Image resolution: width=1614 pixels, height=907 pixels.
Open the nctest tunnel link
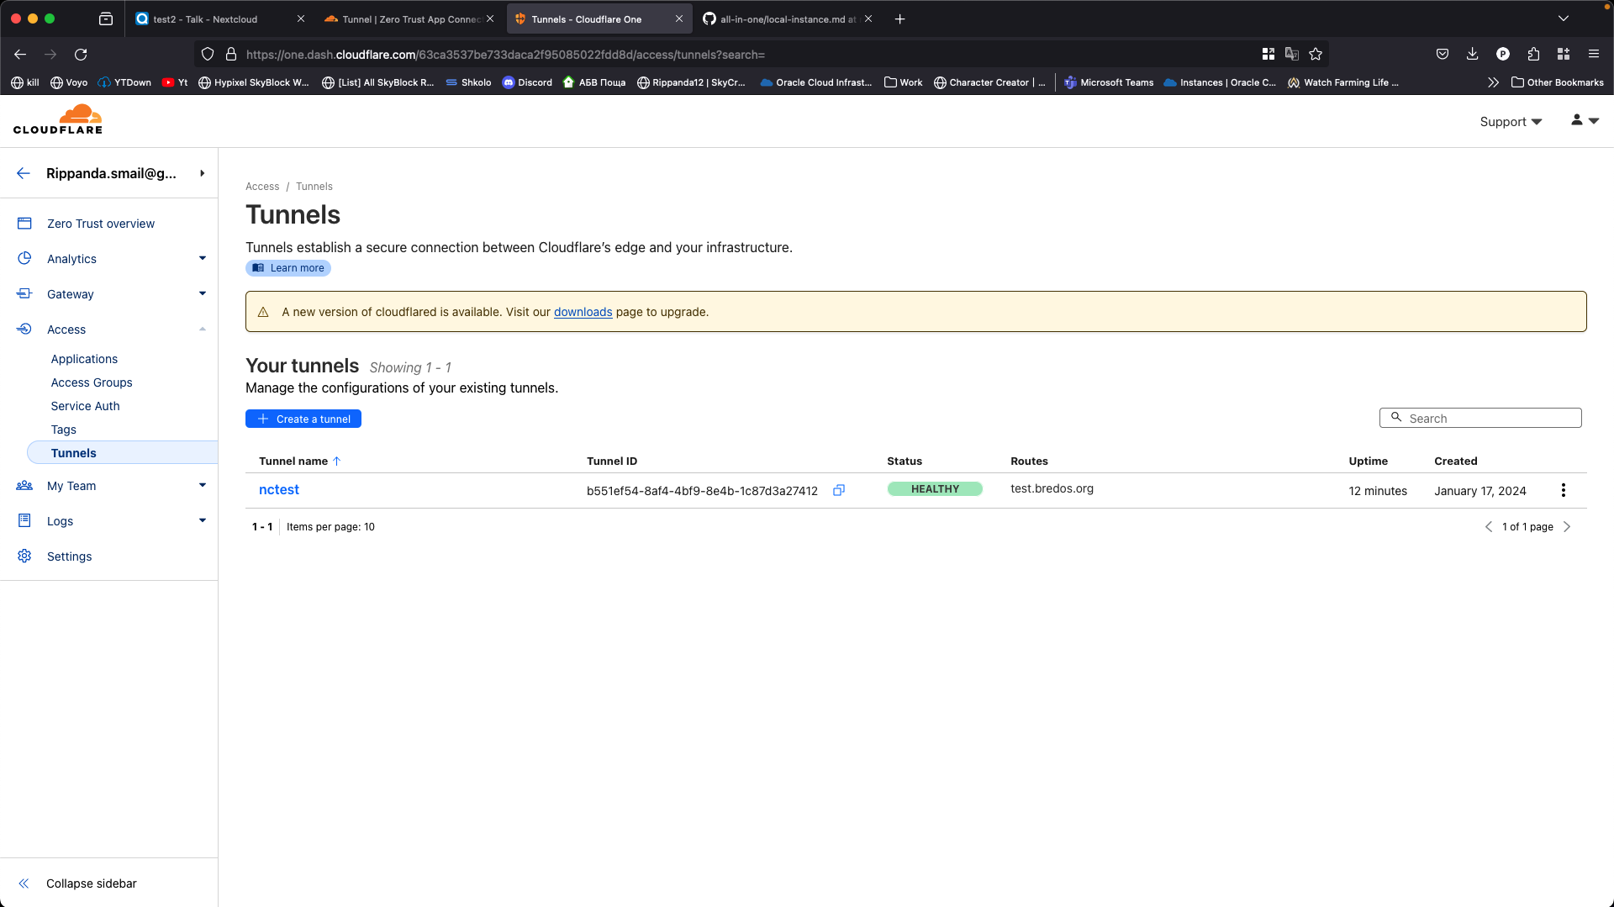point(279,490)
